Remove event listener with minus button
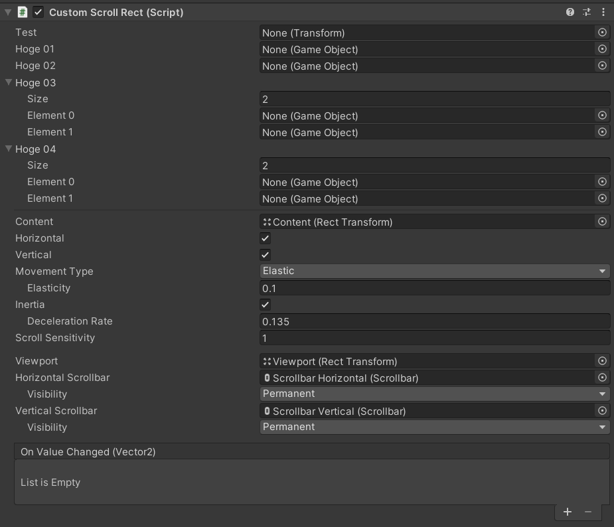This screenshot has height=527, width=614. click(587, 512)
